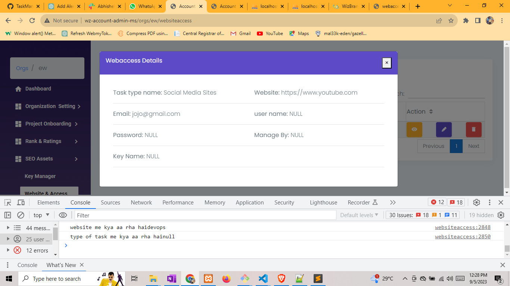Open the Gmail bookmark

click(x=240, y=34)
